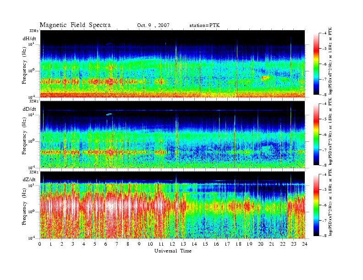Click the '32Hz' label atop dZ/dt panel
363x280 pixels.
pyautogui.click(x=34, y=172)
